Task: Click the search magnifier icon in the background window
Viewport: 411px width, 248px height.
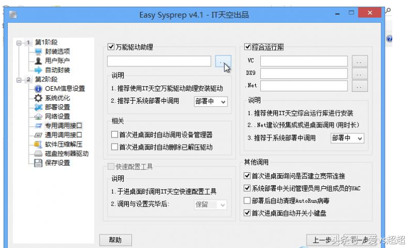Action: pyautogui.click(x=388, y=10)
